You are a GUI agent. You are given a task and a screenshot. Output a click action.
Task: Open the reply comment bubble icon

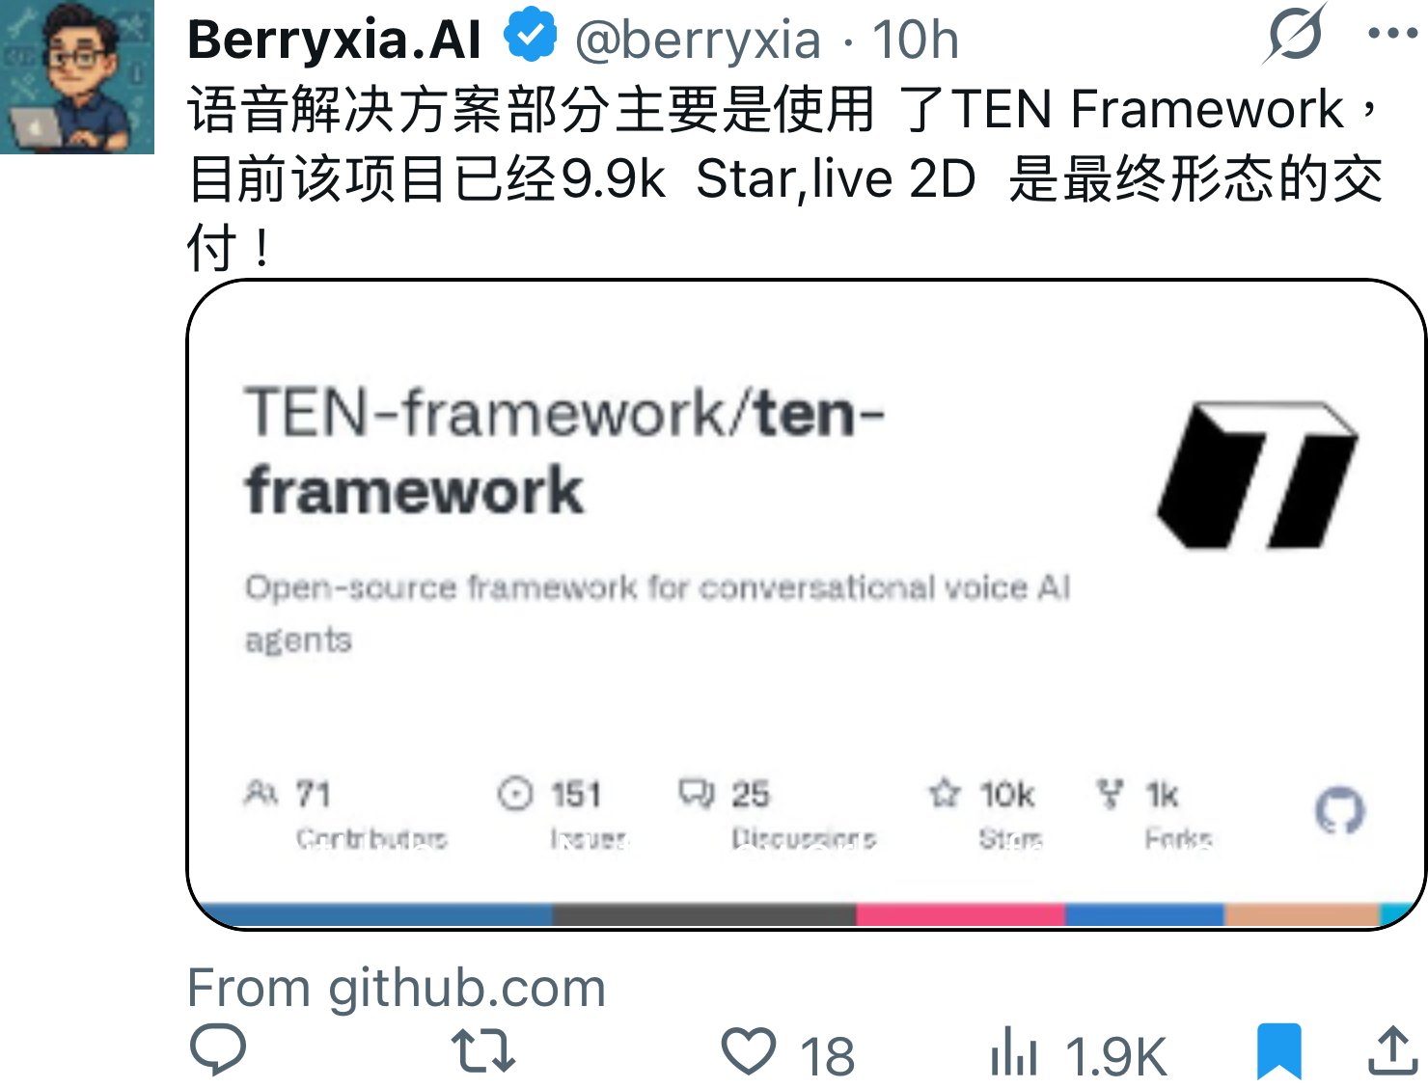tap(218, 1050)
